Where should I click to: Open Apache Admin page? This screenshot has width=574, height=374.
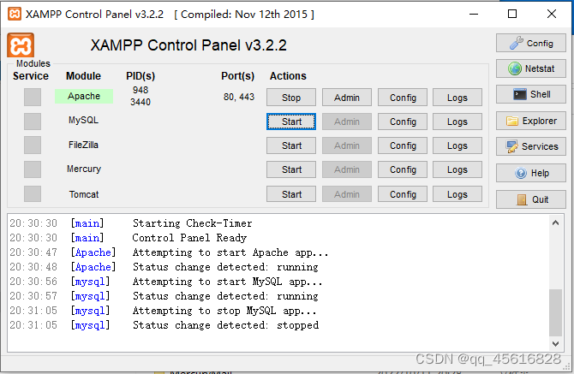click(x=347, y=98)
